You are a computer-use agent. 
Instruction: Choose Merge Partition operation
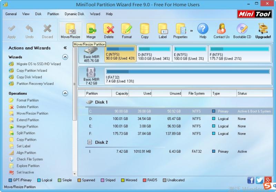coord(23,127)
